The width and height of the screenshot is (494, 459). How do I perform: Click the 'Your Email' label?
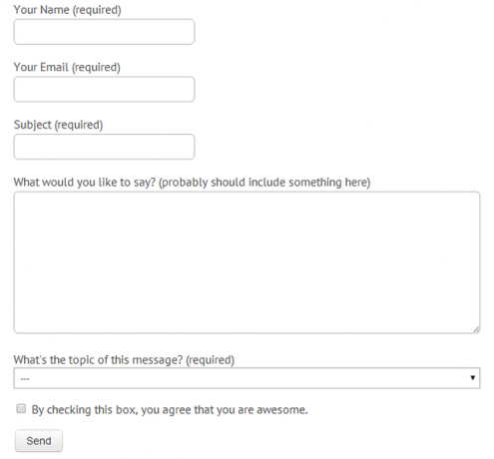click(x=41, y=67)
